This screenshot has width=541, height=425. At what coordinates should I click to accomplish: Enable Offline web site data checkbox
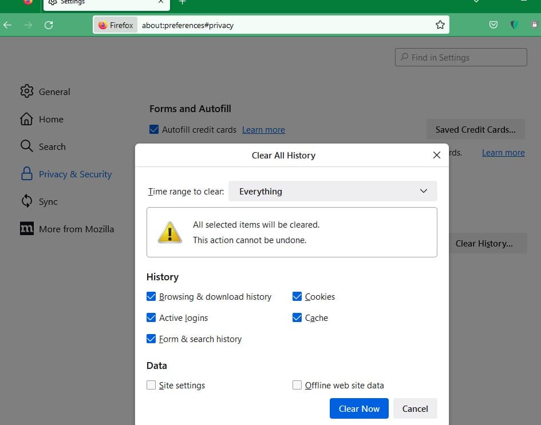[x=297, y=385]
